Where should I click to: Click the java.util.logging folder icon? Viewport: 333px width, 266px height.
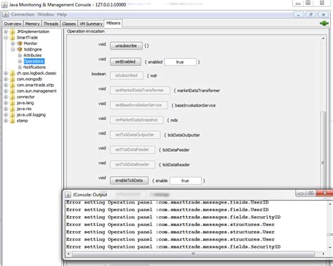pyautogui.click(x=13, y=114)
